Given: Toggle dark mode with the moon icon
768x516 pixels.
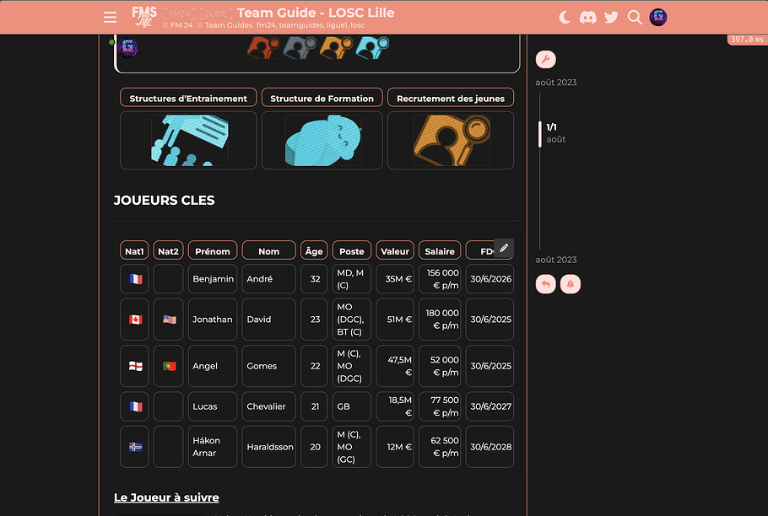Looking at the screenshot, I should tap(565, 17).
